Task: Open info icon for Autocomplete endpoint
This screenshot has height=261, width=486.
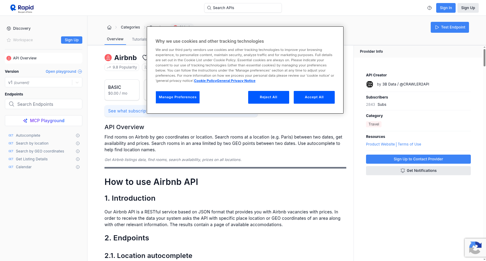Action: (78, 136)
